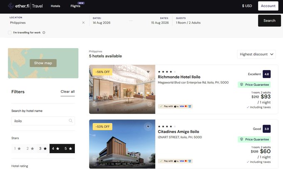This screenshot has width=283, height=169.
Task: Click Richmonde address Megaworld Blvd text
Action: 193,83
